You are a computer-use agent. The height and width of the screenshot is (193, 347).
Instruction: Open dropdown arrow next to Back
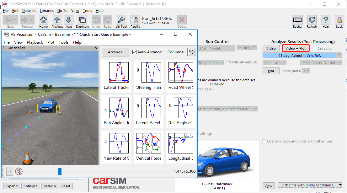(x=15, y=20)
